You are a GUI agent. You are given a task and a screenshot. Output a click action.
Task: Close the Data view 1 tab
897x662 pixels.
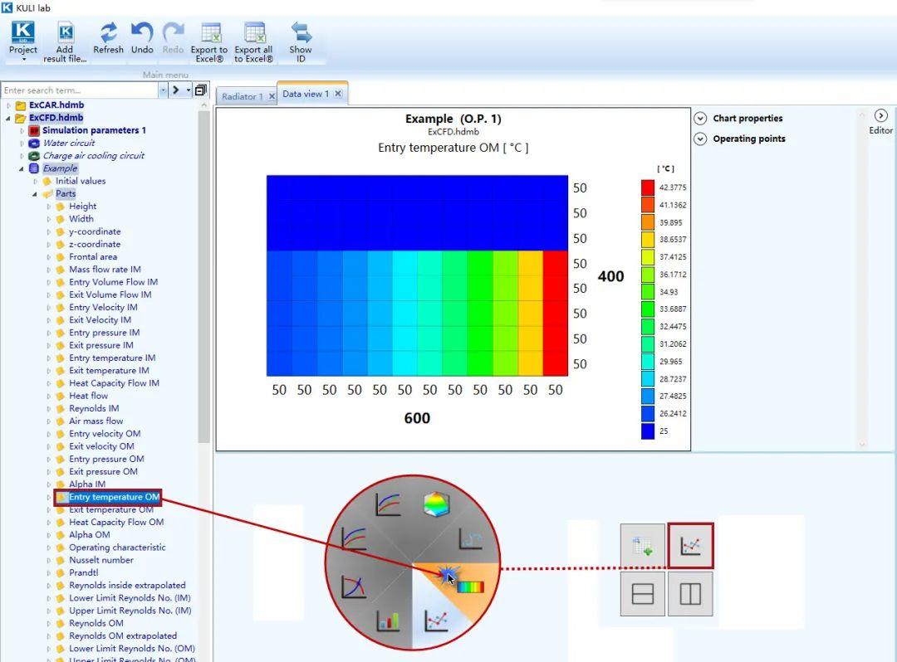coord(338,94)
